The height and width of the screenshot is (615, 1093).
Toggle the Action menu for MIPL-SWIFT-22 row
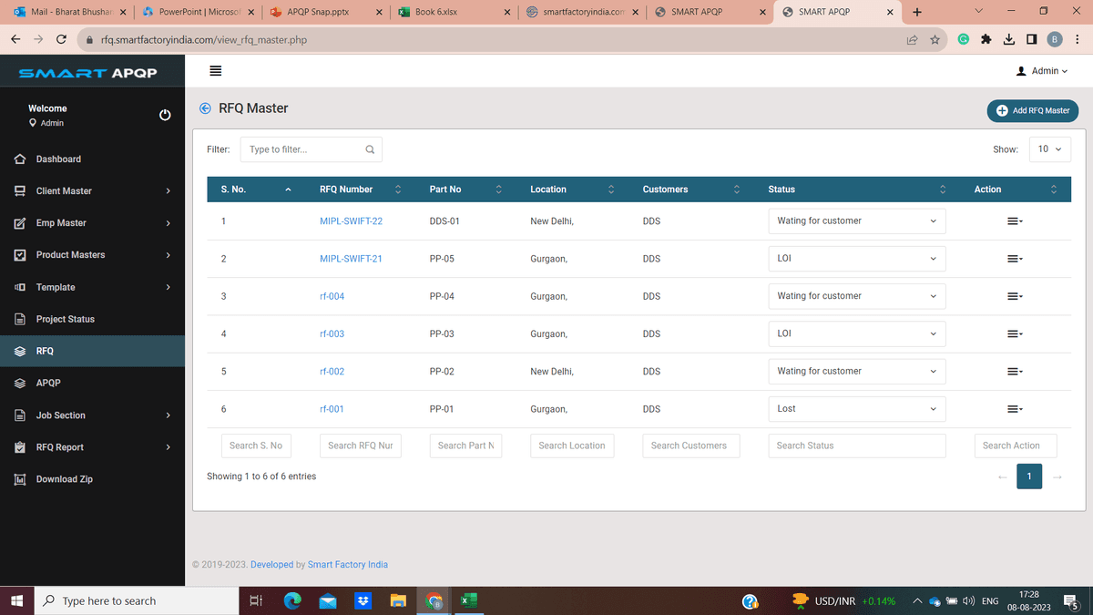pyautogui.click(x=1014, y=220)
